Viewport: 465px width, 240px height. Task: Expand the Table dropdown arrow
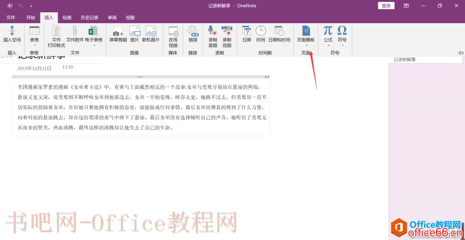click(35, 45)
